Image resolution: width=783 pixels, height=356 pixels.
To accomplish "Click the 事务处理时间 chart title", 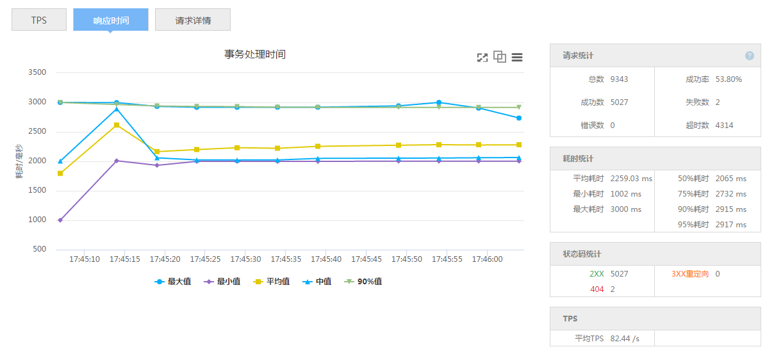I will (x=255, y=54).
